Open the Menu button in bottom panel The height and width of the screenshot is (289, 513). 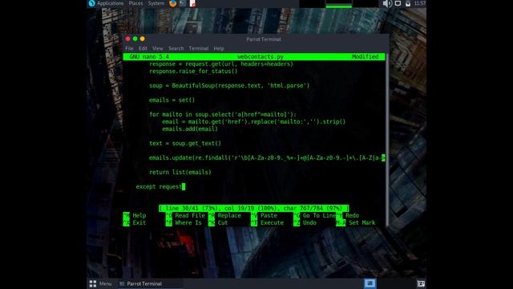(105, 283)
